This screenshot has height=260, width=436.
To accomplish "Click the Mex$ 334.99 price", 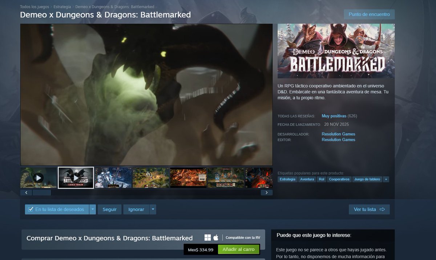I will [201, 250].
